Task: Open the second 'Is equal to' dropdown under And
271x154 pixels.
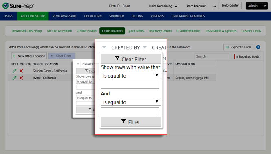Action: point(131,102)
